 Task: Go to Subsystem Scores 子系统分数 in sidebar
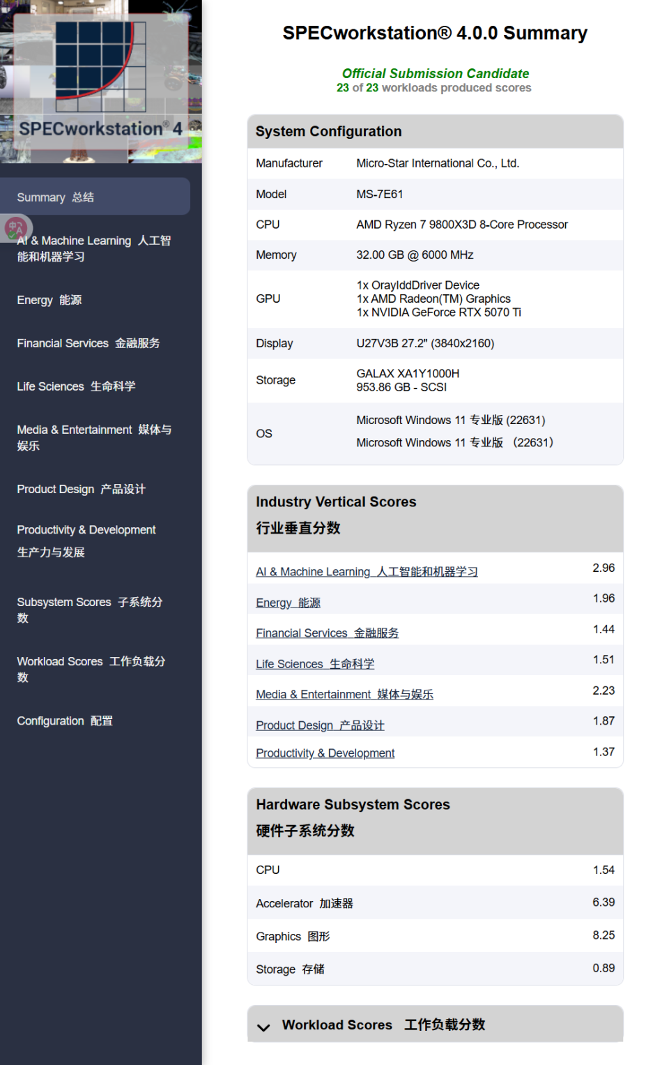click(x=90, y=610)
